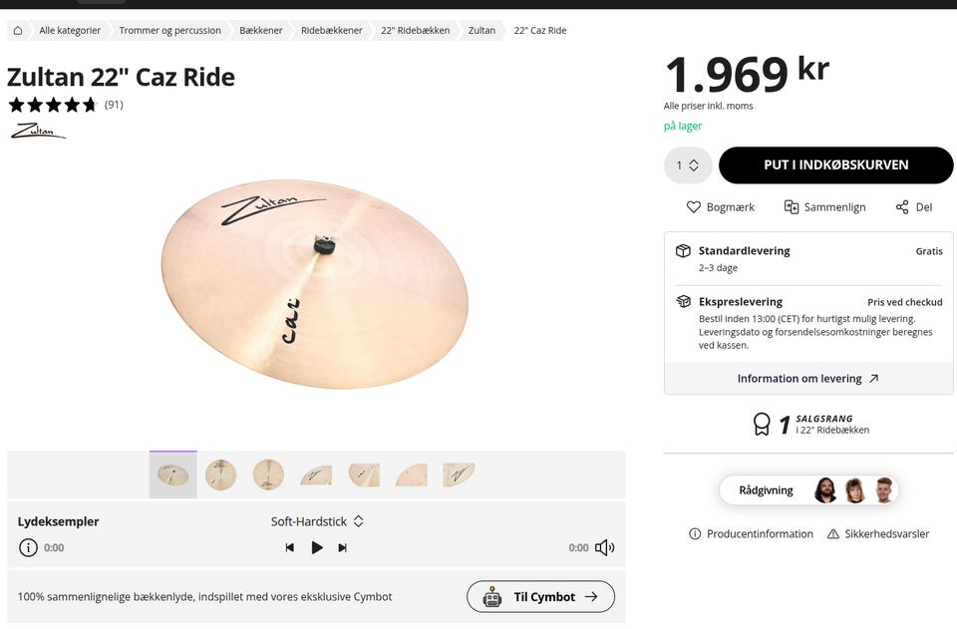957x629 pixels.
Task: Open Information om levering details
Action: (808, 379)
